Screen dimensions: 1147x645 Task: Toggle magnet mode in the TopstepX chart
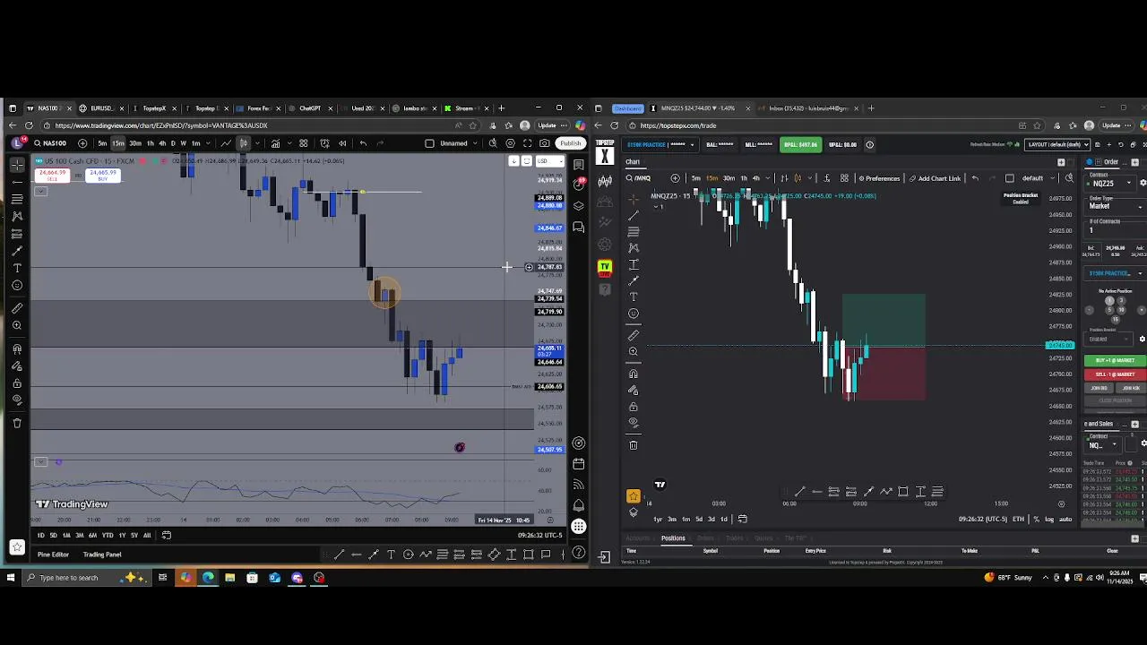point(634,374)
